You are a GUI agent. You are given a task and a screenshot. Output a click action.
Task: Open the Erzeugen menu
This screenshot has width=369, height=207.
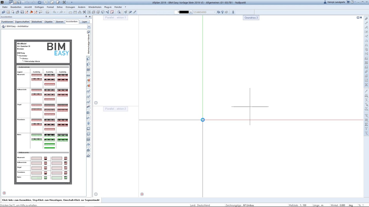(70, 7)
